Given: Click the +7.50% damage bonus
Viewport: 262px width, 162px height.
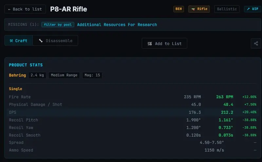Looking at the screenshot, I should coord(250,105).
